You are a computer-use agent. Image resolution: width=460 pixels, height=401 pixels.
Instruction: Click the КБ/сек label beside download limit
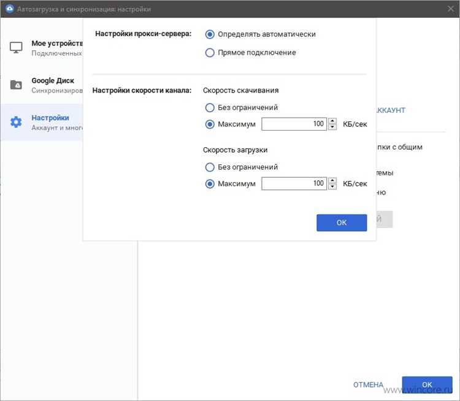(355, 124)
